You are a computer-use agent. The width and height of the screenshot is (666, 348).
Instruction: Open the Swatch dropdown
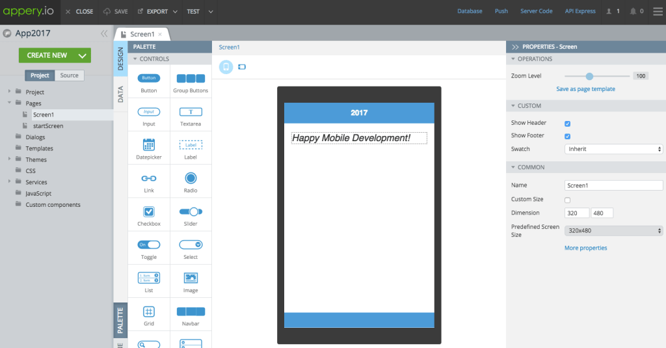613,149
